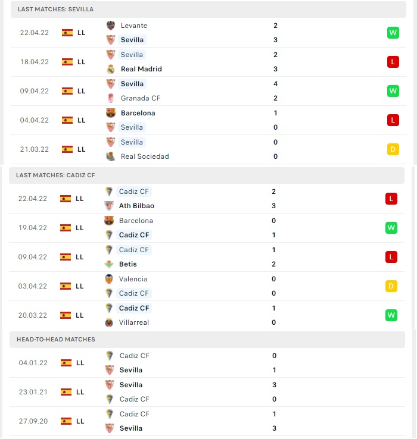417x439 pixels.
Task: Click the green W badge for Levante match
Action: 393,33
